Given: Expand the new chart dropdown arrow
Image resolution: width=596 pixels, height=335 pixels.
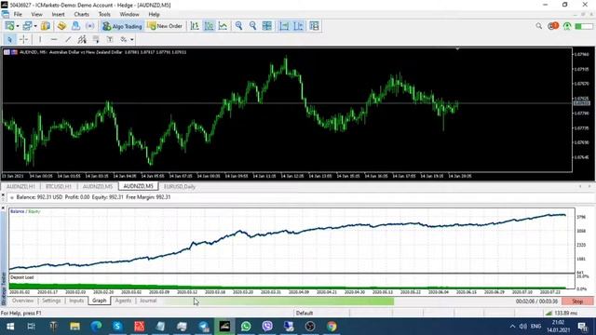Looking at the screenshot, I should (x=18, y=26).
